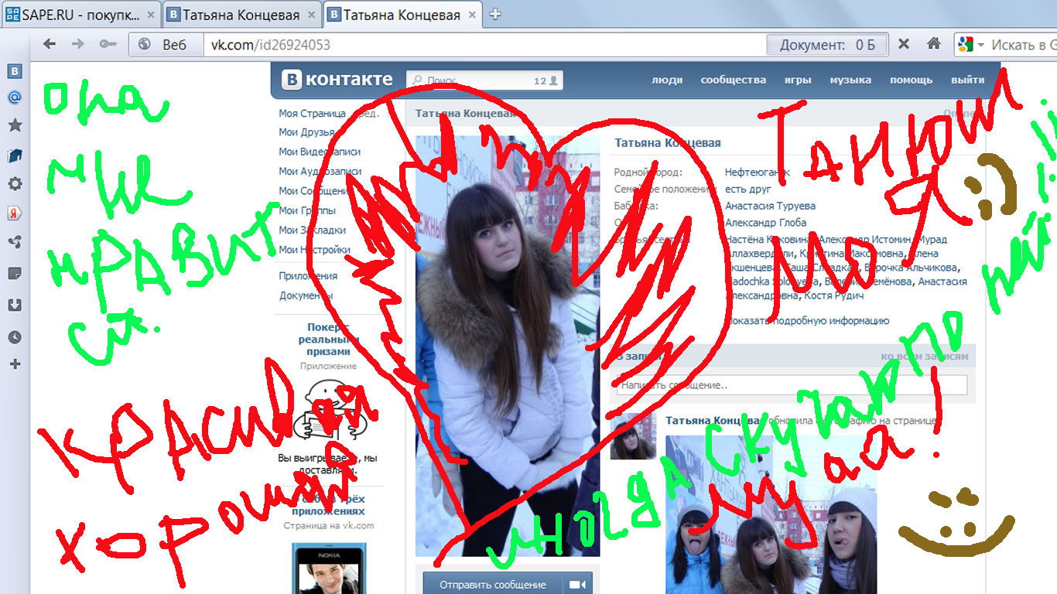Open Костя Рудич's profile link

(x=836, y=295)
